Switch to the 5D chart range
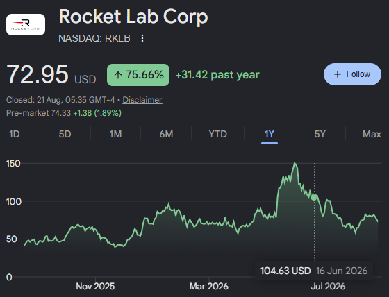 click(65, 134)
